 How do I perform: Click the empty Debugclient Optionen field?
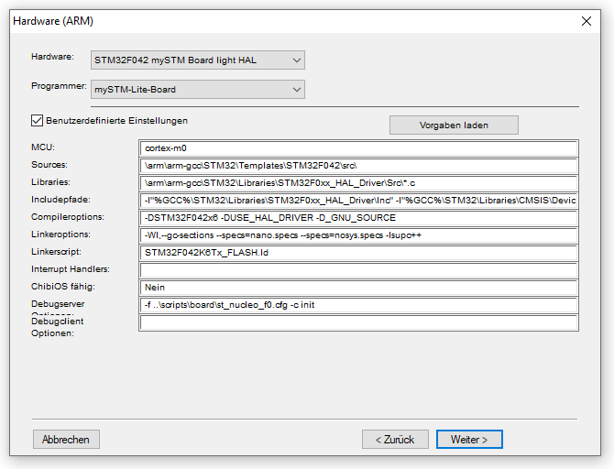359,322
